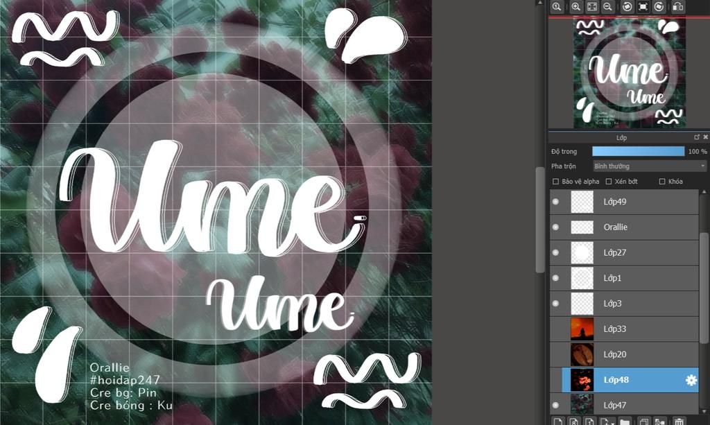
Task: Open the Pha trộn blend mode dropdown
Action: tap(650, 166)
